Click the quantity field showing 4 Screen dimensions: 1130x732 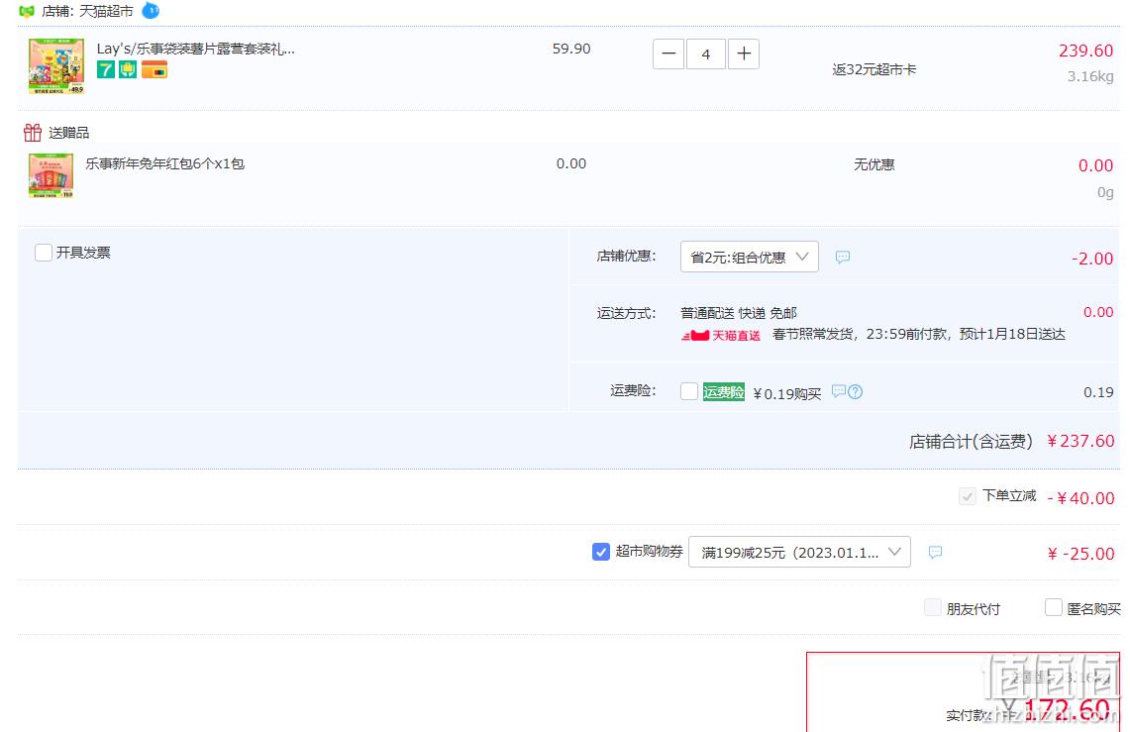tap(705, 54)
